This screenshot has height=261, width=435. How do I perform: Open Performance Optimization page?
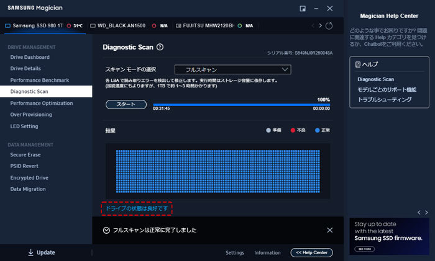pos(42,104)
